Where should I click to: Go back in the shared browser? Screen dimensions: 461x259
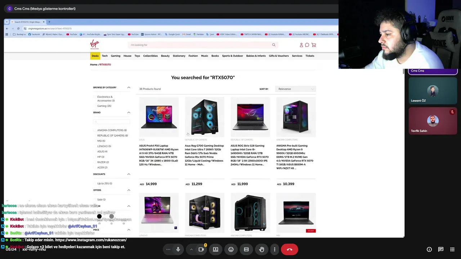click(x=7, y=28)
